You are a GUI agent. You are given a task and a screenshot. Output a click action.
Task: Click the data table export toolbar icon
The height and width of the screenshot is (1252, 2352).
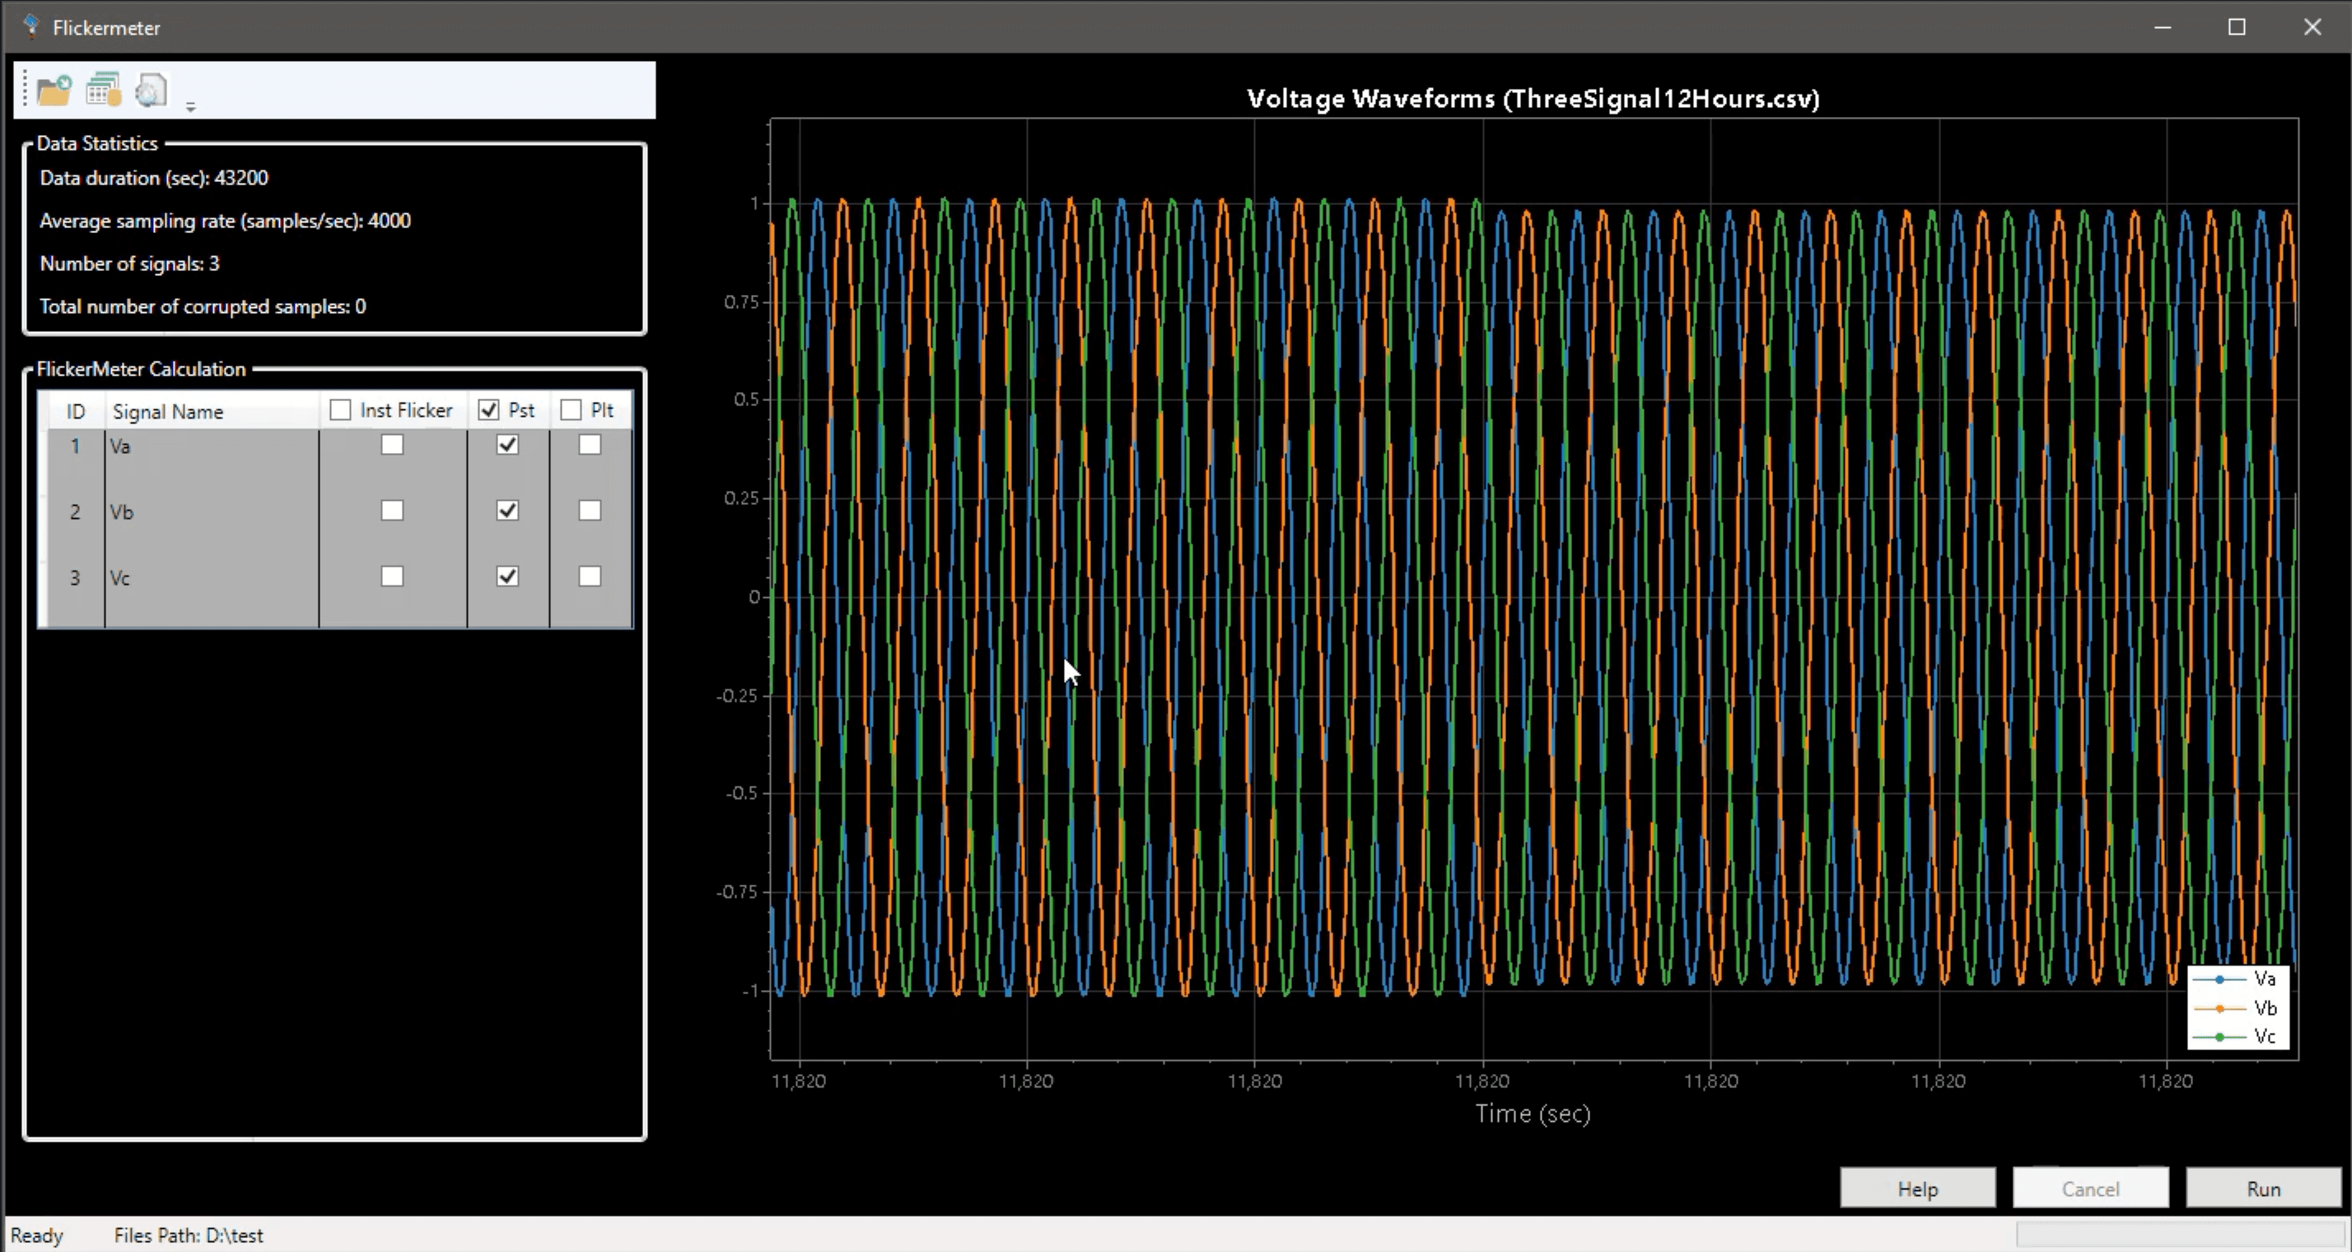(102, 89)
